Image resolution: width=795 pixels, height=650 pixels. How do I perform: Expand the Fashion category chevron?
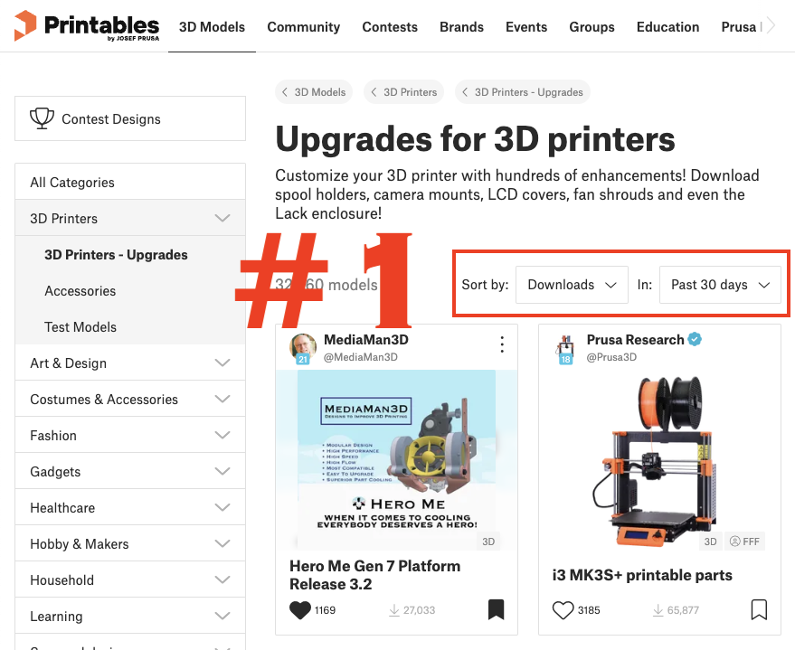point(222,435)
